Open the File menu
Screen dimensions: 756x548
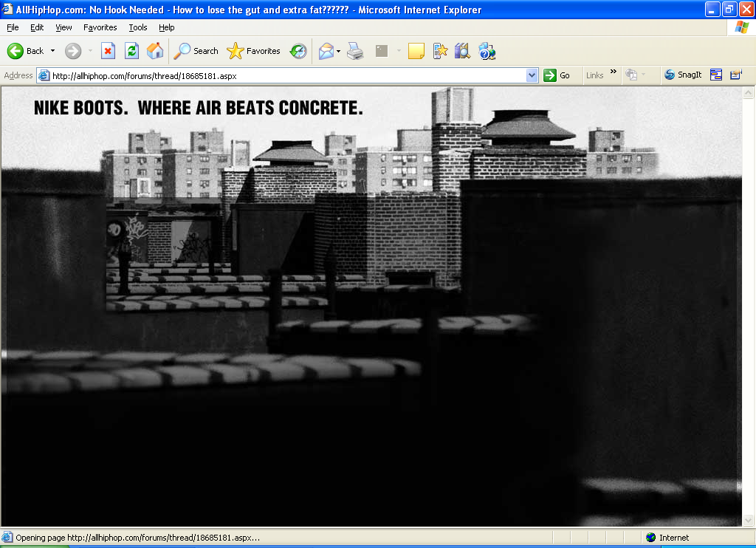[13, 27]
